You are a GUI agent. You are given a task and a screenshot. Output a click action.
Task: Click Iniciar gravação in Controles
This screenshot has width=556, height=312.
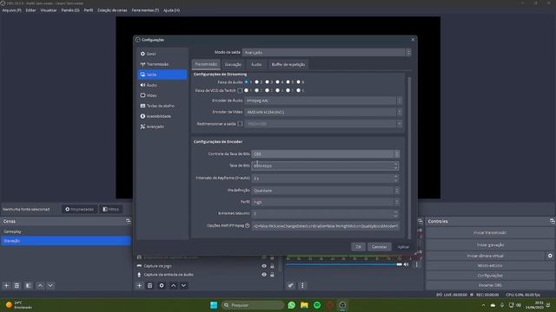[x=490, y=244]
